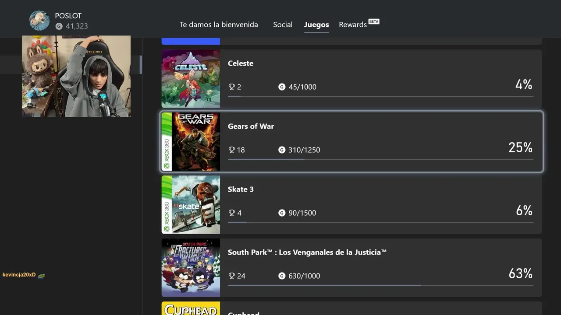Select the Gears of War title
Image resolution: width=561 pixels, height=315 pixels.
pyautogui.click(x=251, y=126)
